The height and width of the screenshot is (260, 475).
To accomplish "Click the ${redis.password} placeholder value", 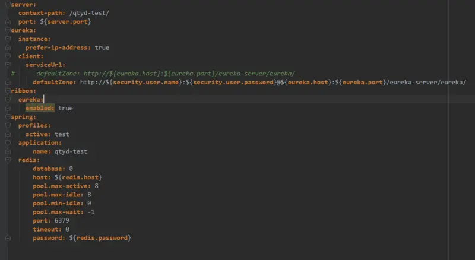I will click(100, 238).
